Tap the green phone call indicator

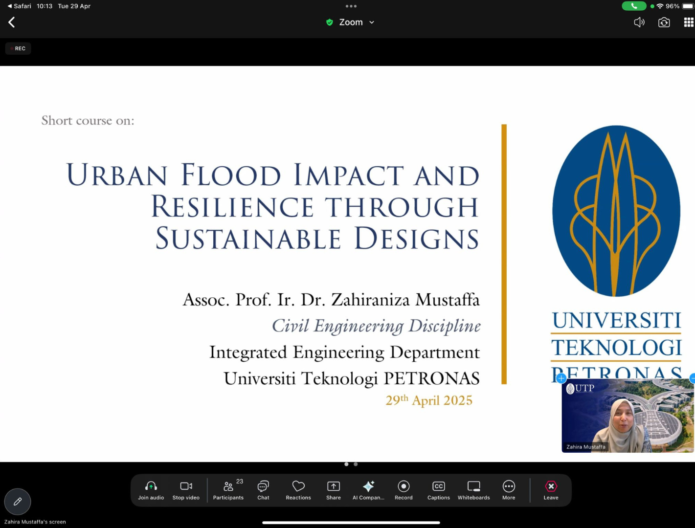(x=634, y=6)
